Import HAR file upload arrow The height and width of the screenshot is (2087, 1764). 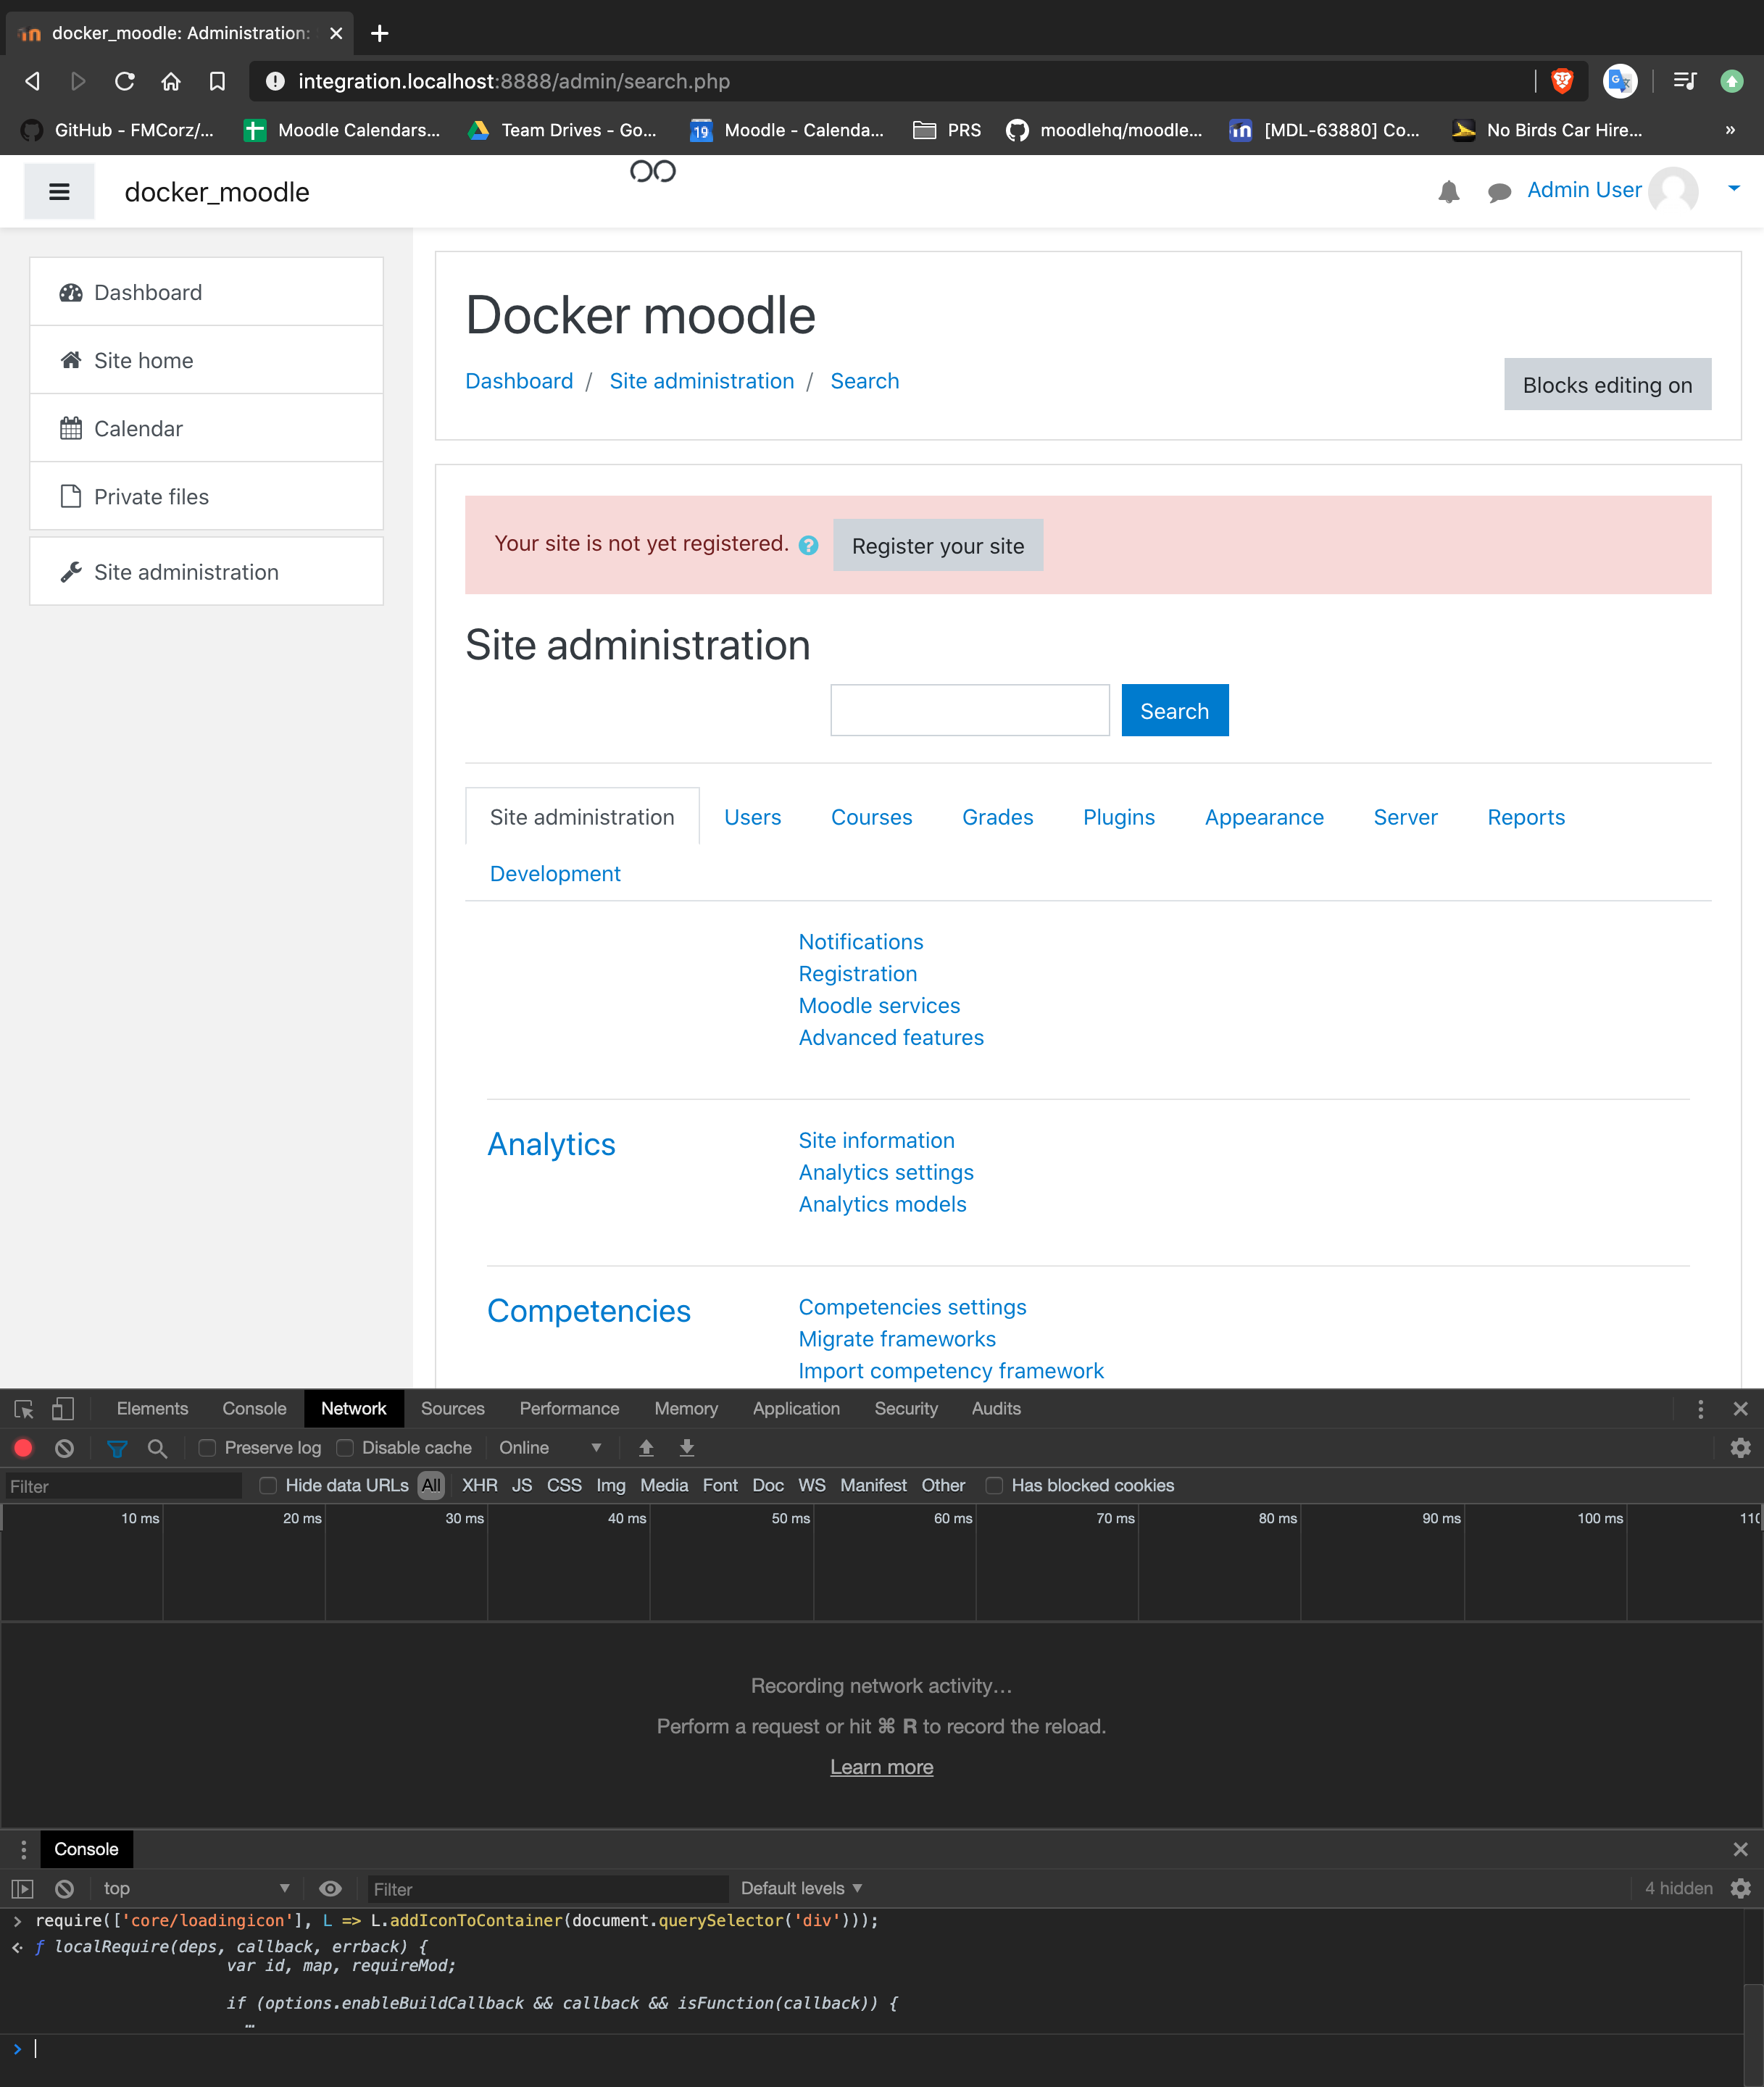[646, 1447]
